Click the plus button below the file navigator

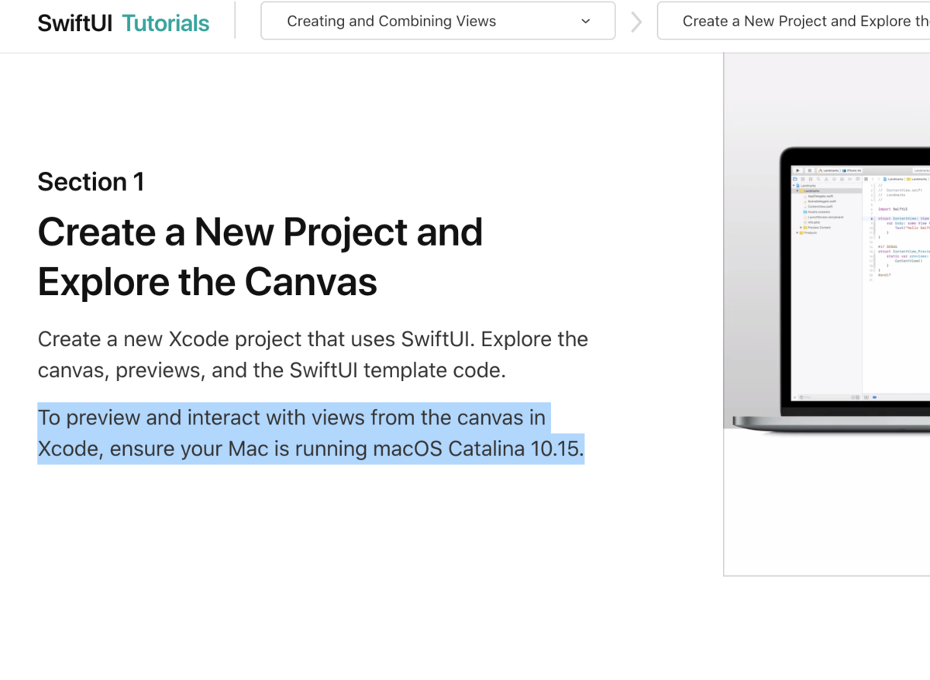pyautogui.click(x=794, y=397)
